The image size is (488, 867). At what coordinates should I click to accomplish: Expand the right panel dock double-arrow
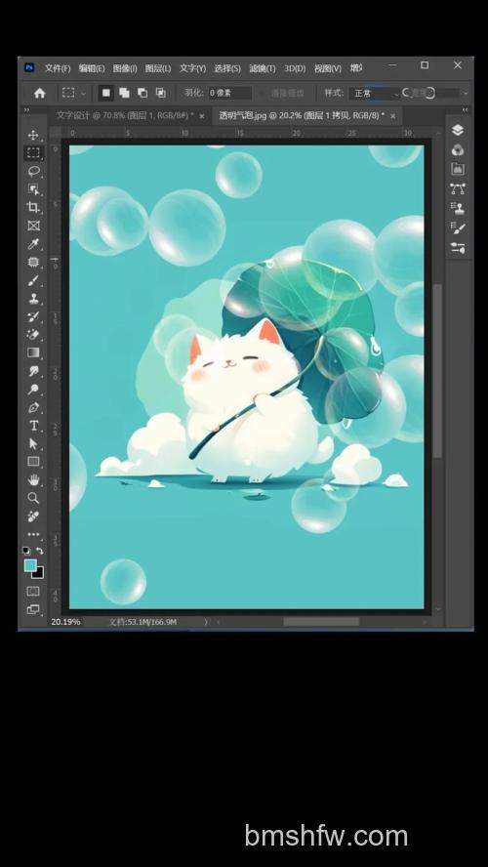(x=465, y=110)
